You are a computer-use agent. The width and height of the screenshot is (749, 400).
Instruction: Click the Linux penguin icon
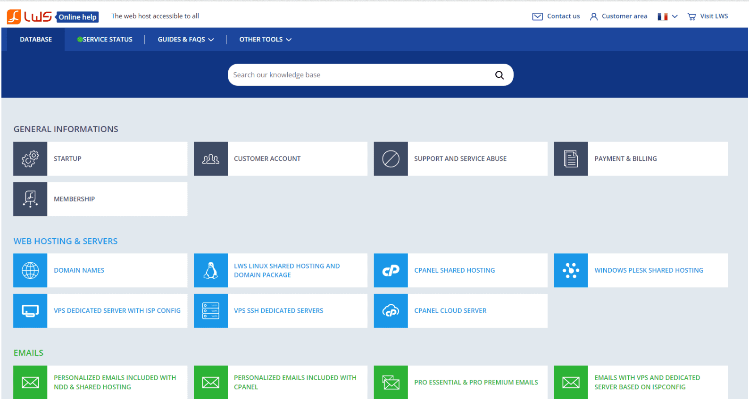[211, 271]
